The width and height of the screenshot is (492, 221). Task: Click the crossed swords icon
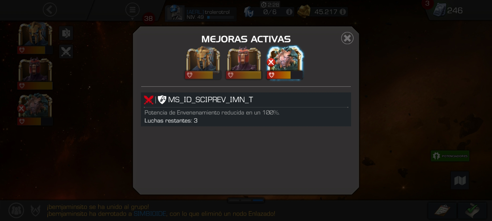66,52
